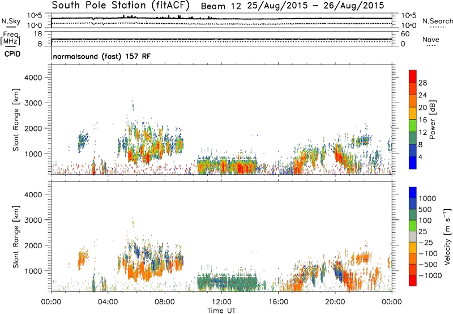Click the '-1000' Velocity colorbar tick
This screenshot has height=314, width=453.
click(430, 275)
